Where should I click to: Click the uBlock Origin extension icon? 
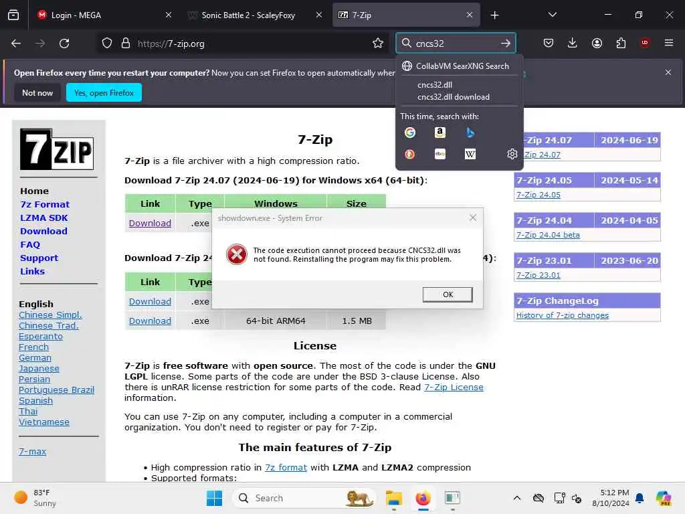point(645,43)
